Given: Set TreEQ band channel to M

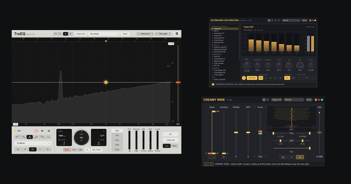Looking at the screenshot, I should pos(18,149).
